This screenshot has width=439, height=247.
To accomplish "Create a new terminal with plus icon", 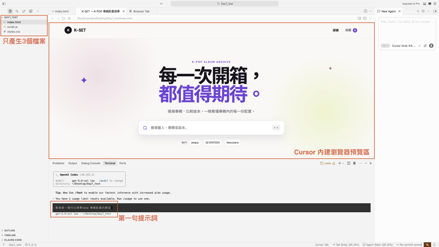I will [340, 163].
